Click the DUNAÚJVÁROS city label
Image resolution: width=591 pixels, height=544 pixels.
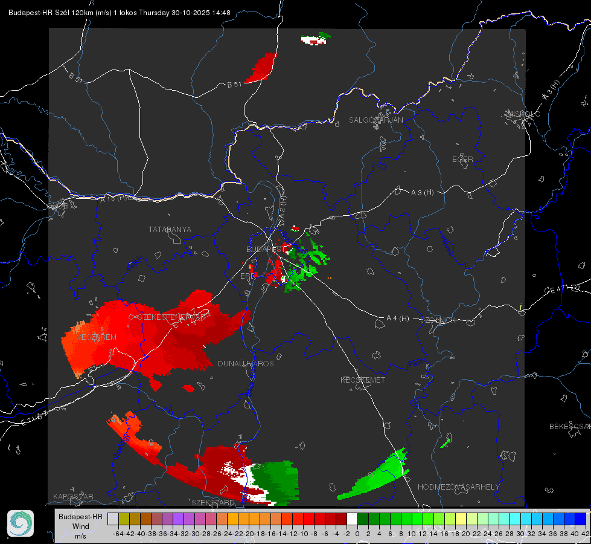(x=246, y=363)
